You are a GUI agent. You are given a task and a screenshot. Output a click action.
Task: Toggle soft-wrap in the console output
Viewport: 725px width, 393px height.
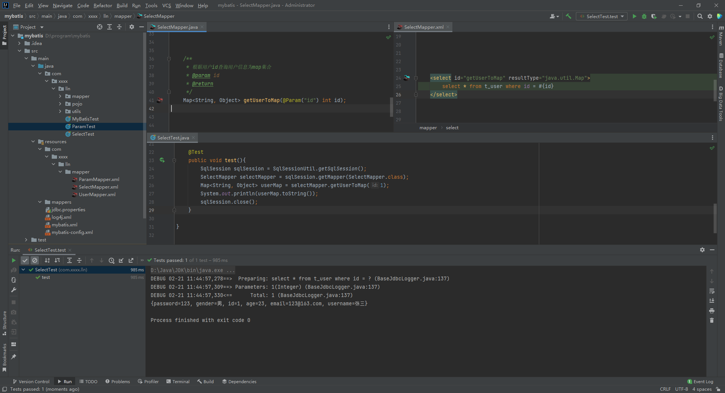tap(712, 291)
